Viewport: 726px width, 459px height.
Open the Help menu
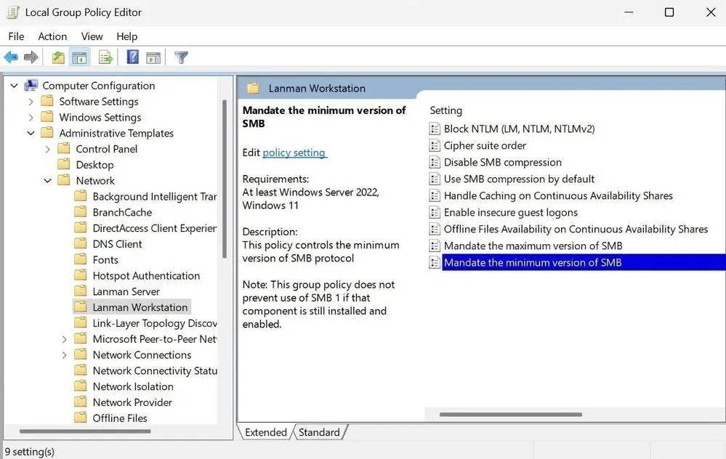click(126, 36)
